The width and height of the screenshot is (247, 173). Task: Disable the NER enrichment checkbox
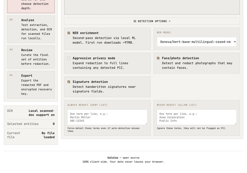pos(69,33)
